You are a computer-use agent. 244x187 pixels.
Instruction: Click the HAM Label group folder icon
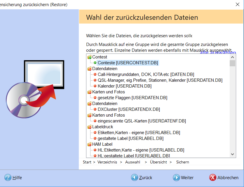point(90,144)
